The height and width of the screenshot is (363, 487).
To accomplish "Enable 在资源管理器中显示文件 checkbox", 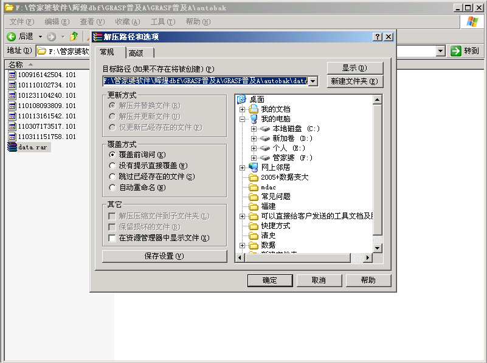I will pyautogui.click(x=112, y=238).
